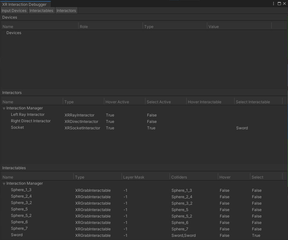This screenshot has width=288, height=240.
Task: Select the XR Interaction Debugger window tab
Action: (x=24, y=5)
